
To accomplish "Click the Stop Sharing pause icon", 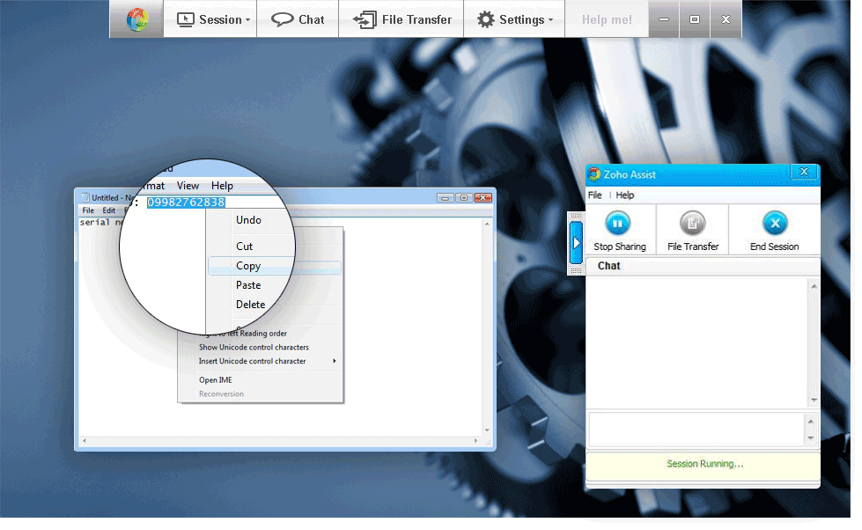I will point(618,223).
